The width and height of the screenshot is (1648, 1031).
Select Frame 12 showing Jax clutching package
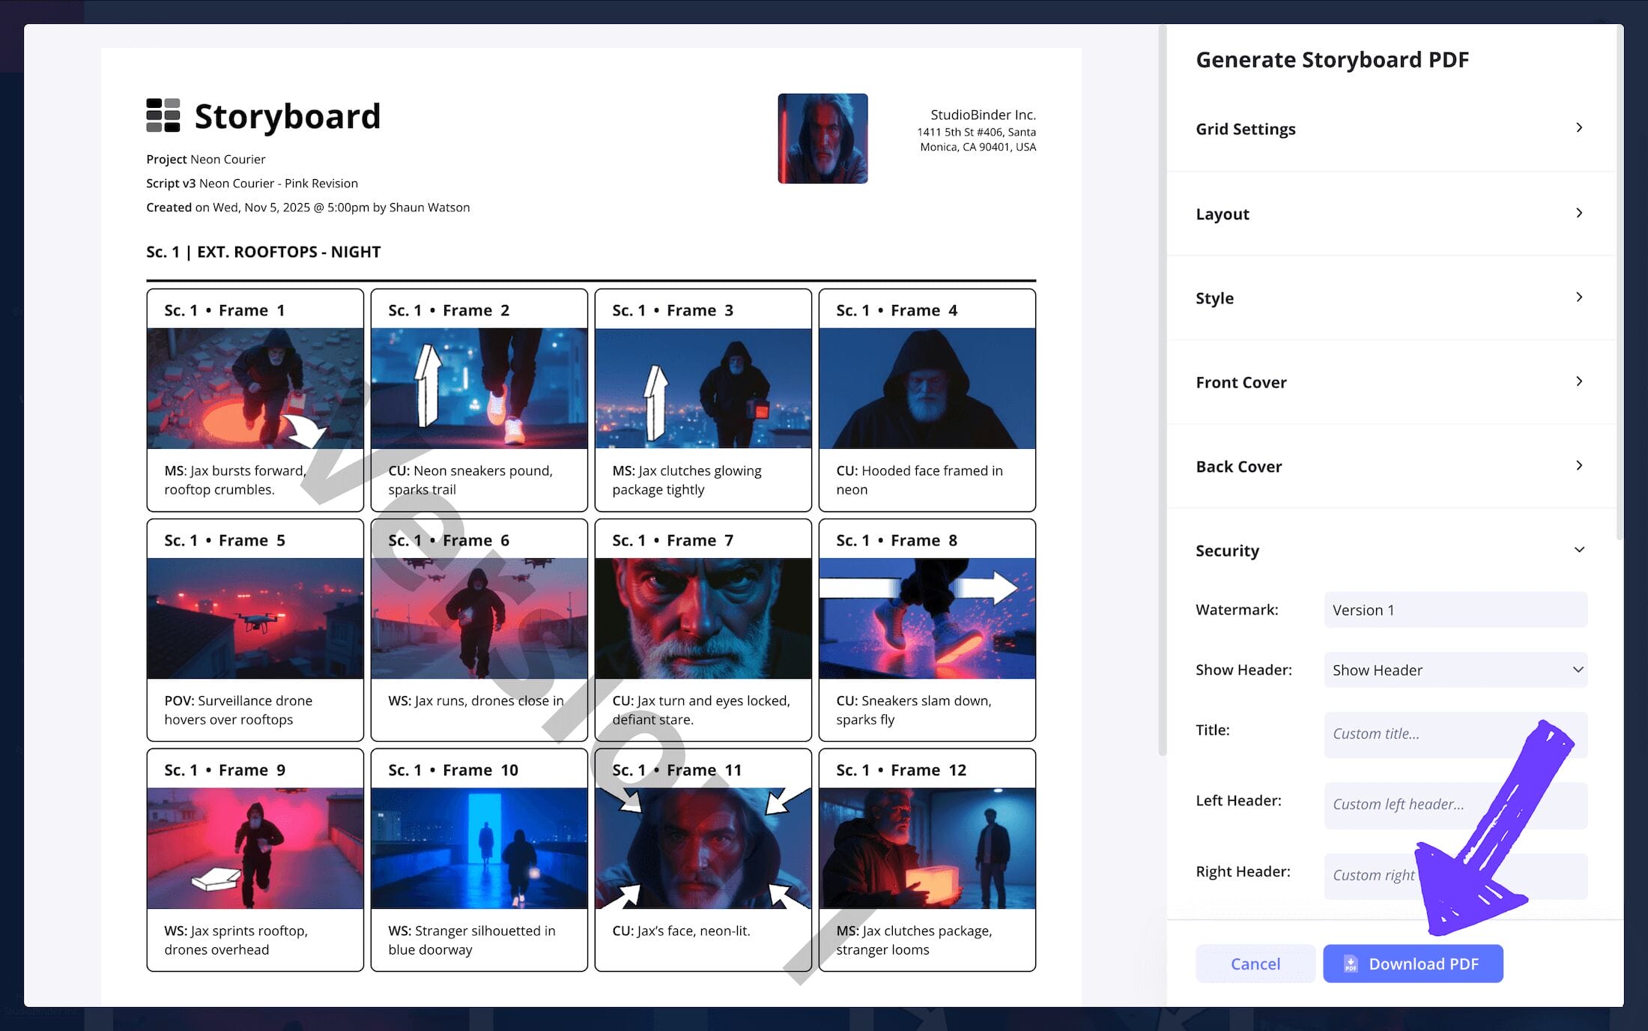point(927,847)
